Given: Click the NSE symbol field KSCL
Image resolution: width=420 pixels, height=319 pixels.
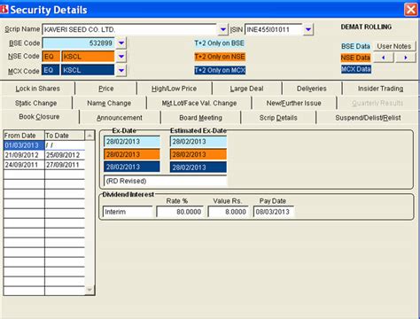Looking at the screenshot, I should pos(88,57).
